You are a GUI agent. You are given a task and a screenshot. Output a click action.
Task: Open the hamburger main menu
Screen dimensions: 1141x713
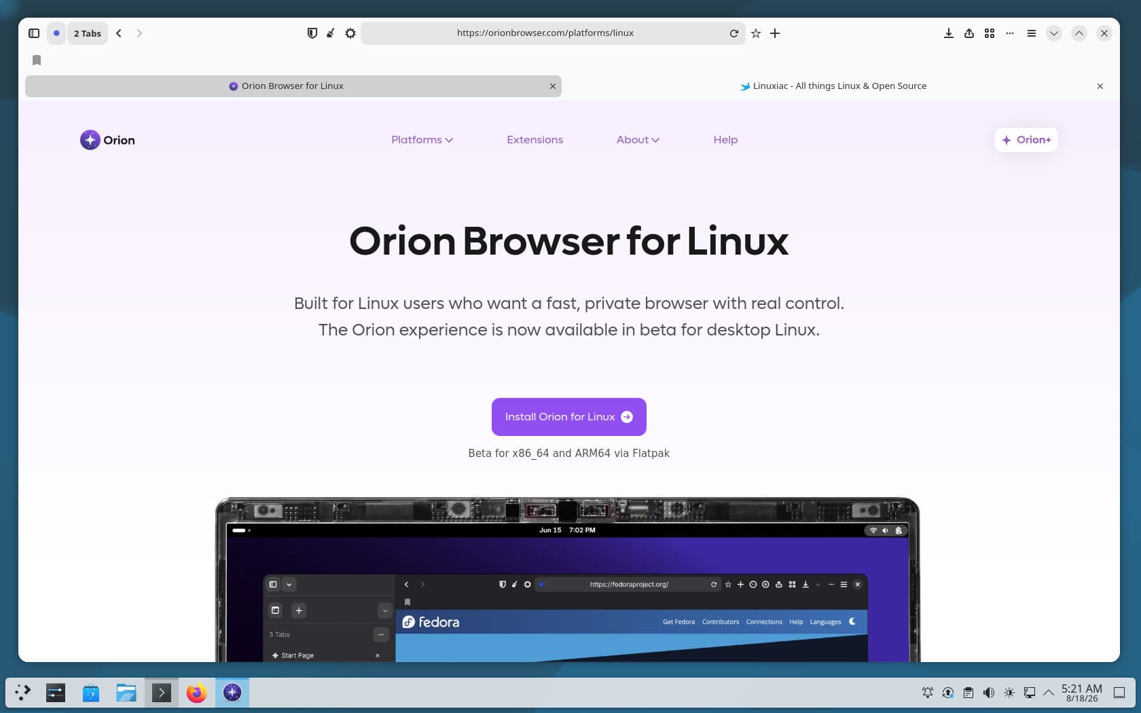click(x=1032, y=33)
